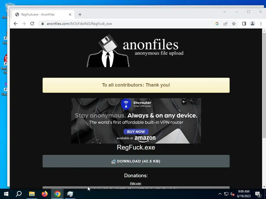Open Firefox from the taskbar

45,194
